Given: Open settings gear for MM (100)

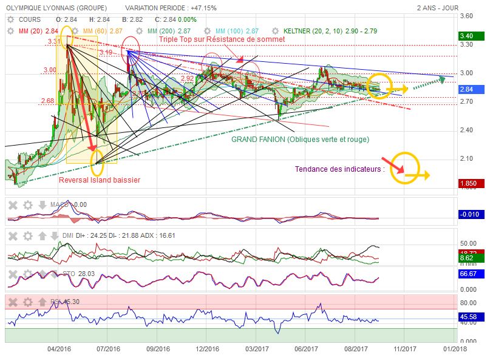Looking at the screenshot, I should click(x=207, y=31).
